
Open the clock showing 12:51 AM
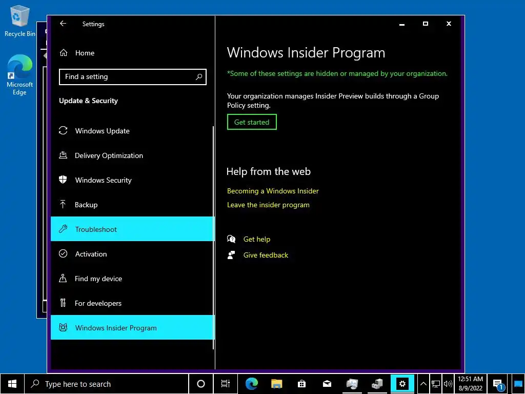(471, 384)
